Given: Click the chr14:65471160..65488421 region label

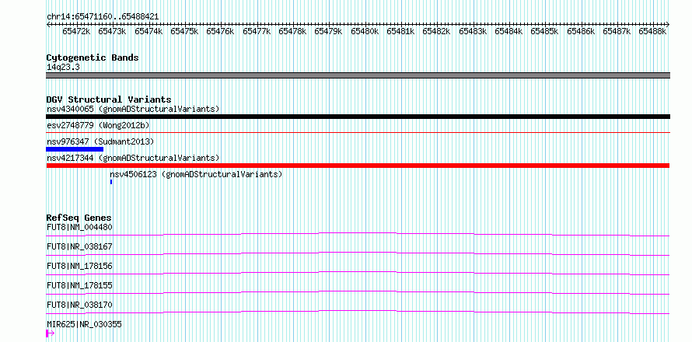Looking at the screenshot, I should click(103, 17).
